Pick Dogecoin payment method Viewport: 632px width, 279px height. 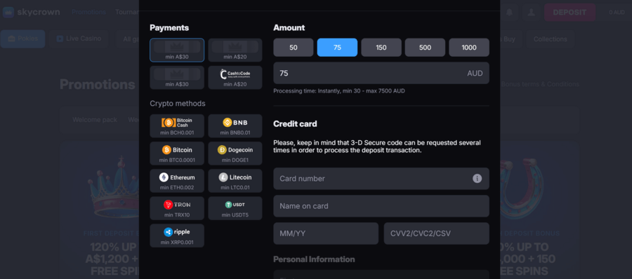pyautogui.click(x=235, y=154)
